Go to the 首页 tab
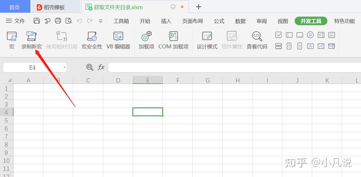361x177 pixels. tap(15, 7)
